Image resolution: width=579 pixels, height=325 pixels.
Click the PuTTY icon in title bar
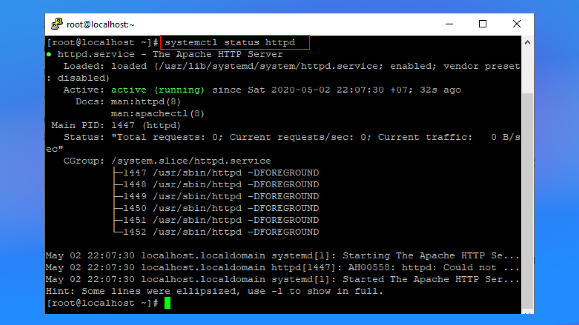click(57, 24)
